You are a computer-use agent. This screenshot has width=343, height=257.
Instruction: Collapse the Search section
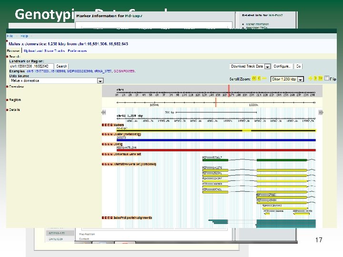7,57
